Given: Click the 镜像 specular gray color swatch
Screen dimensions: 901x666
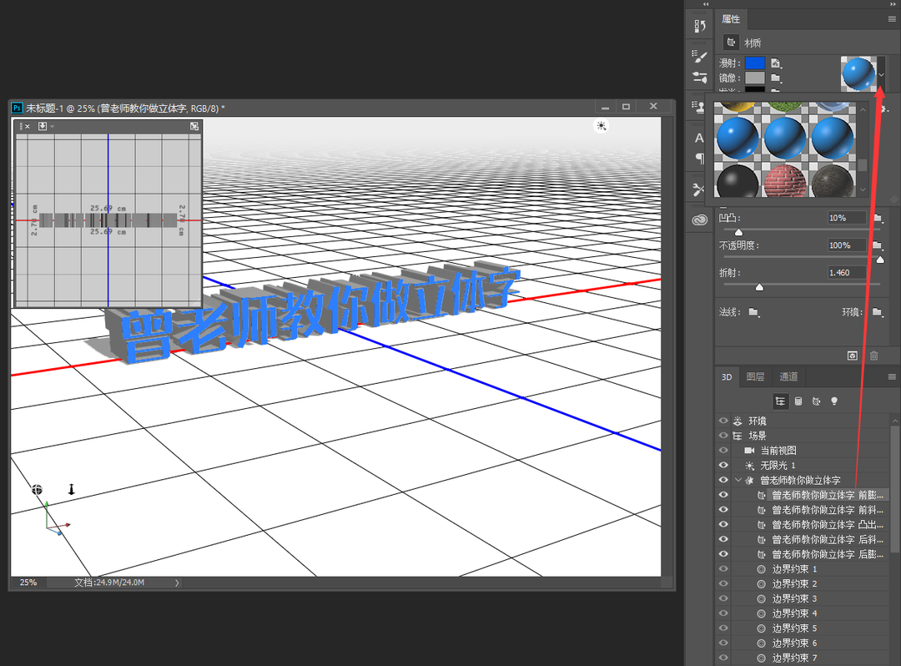Looking at the screenshot, I should [755, 78].
